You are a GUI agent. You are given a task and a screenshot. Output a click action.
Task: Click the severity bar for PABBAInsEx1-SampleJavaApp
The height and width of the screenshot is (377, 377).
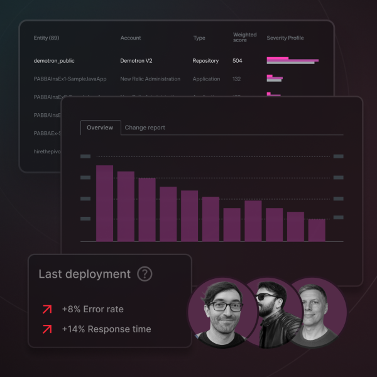(x=274, y=79)
